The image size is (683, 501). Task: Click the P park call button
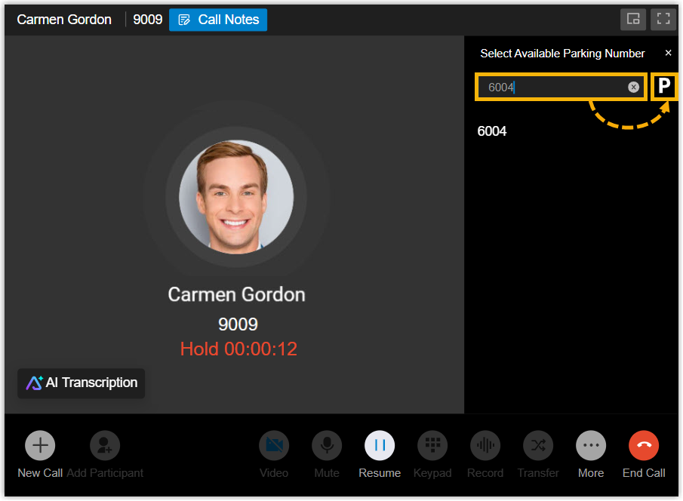pyautogui.click(x=664, y=87)
